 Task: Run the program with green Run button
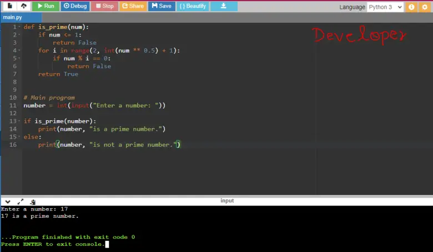tap(46, 6)
